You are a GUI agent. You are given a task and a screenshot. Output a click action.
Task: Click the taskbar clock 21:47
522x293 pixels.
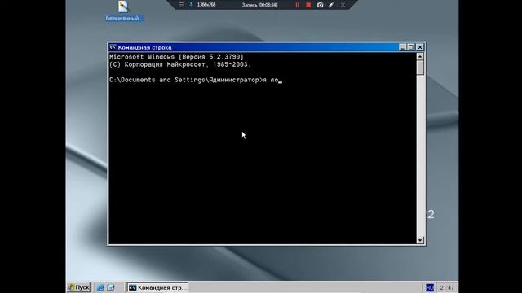[x=447, y=287]
